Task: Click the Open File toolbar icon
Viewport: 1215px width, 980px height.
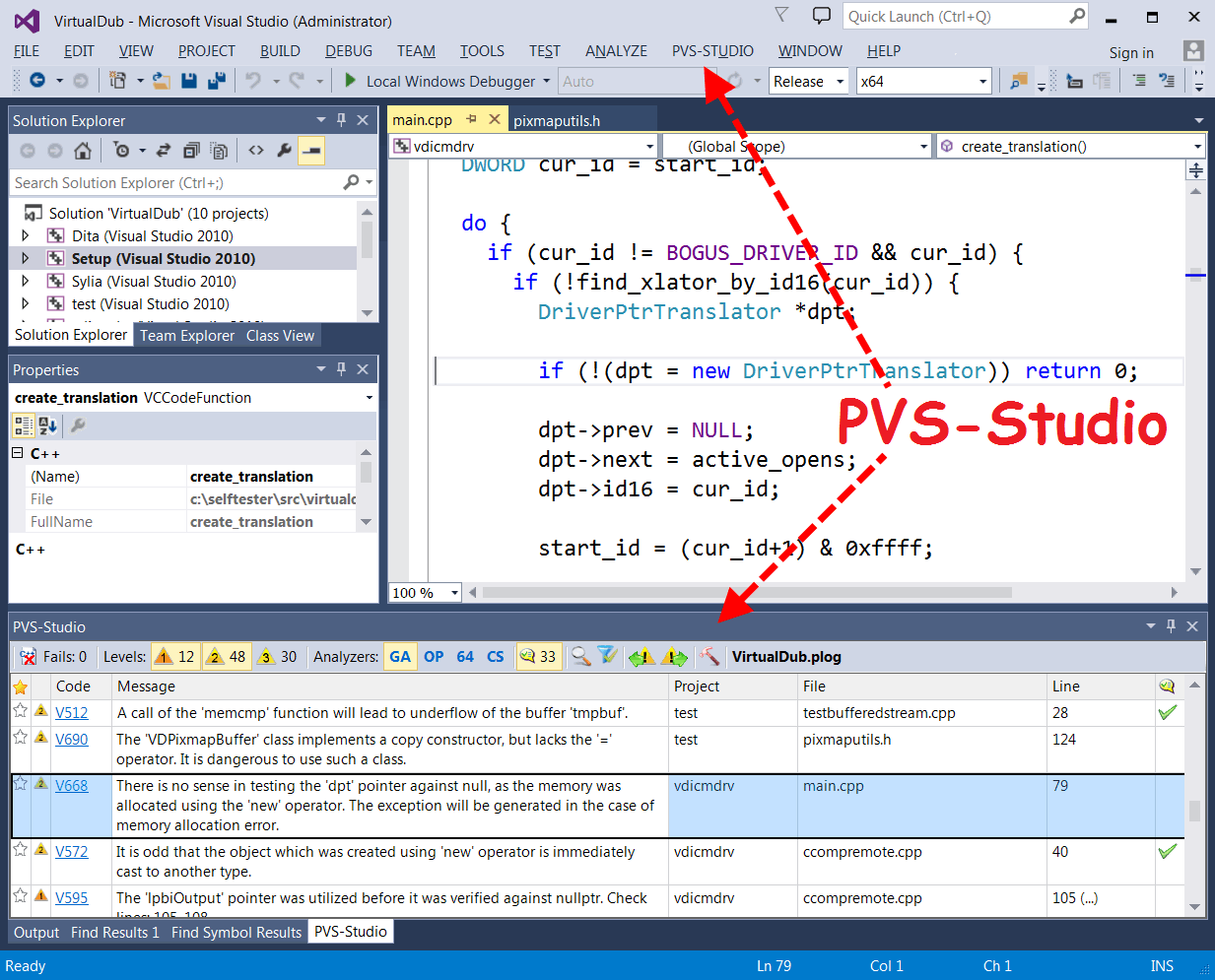Action: [x=161, y=81]
